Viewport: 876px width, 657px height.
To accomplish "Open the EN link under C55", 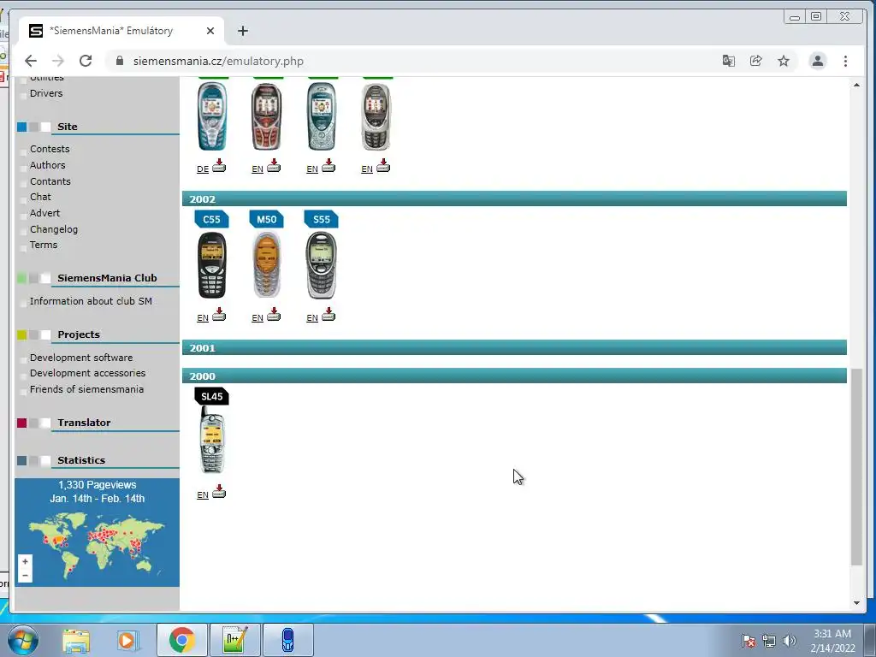I will pyautogui.click(x=203, y=318).
